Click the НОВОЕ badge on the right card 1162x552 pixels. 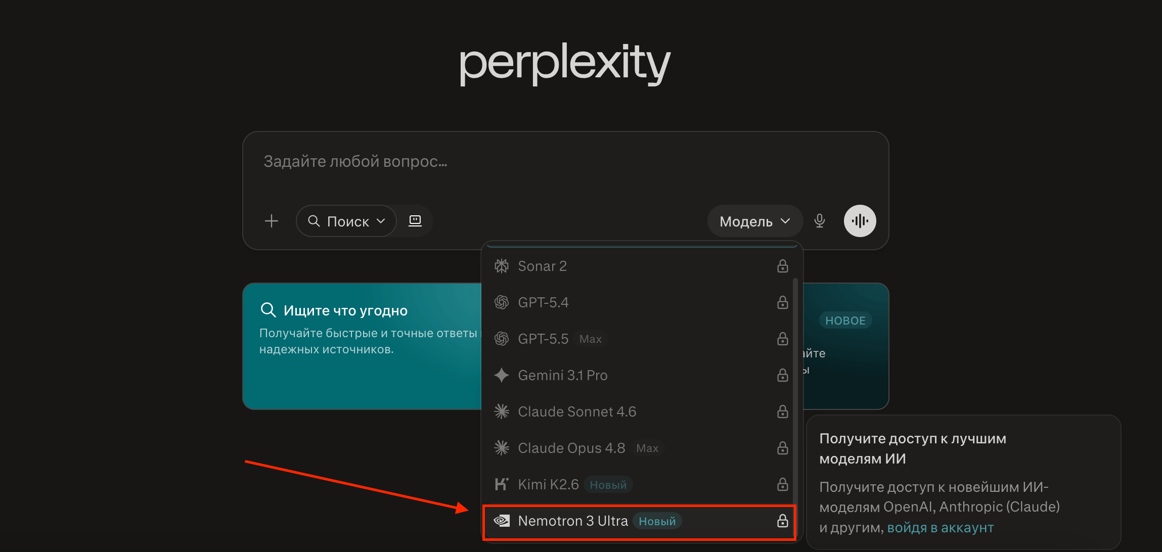pyautogui.click(x=845, y=320)
